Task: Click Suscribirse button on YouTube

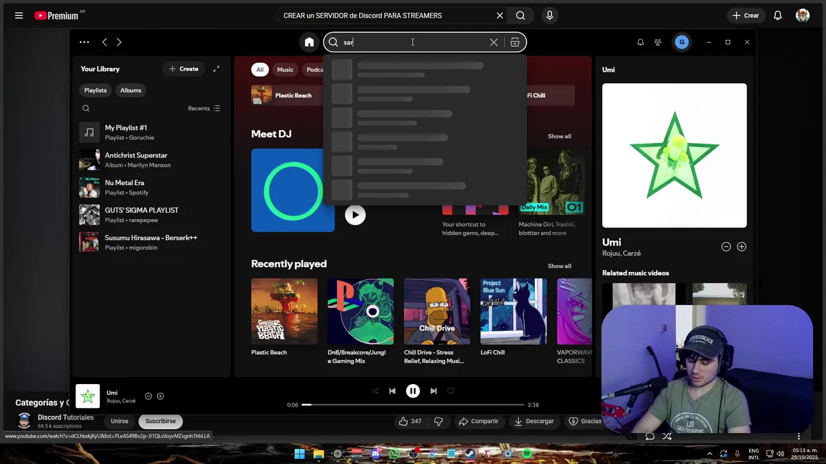Action: [x=161, y=421]
